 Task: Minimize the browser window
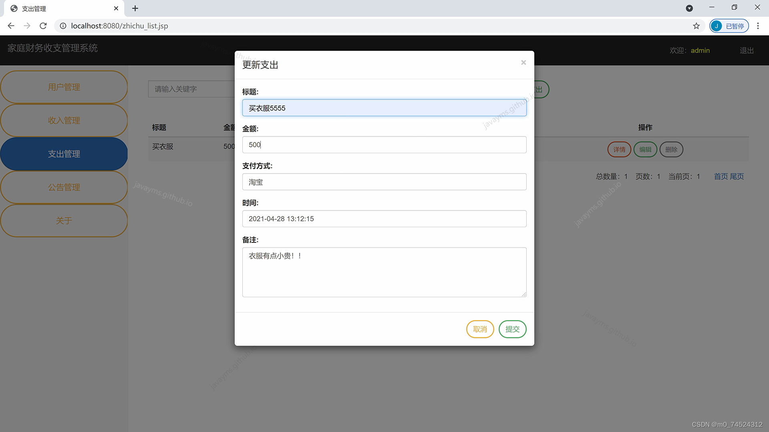point(712,7)
